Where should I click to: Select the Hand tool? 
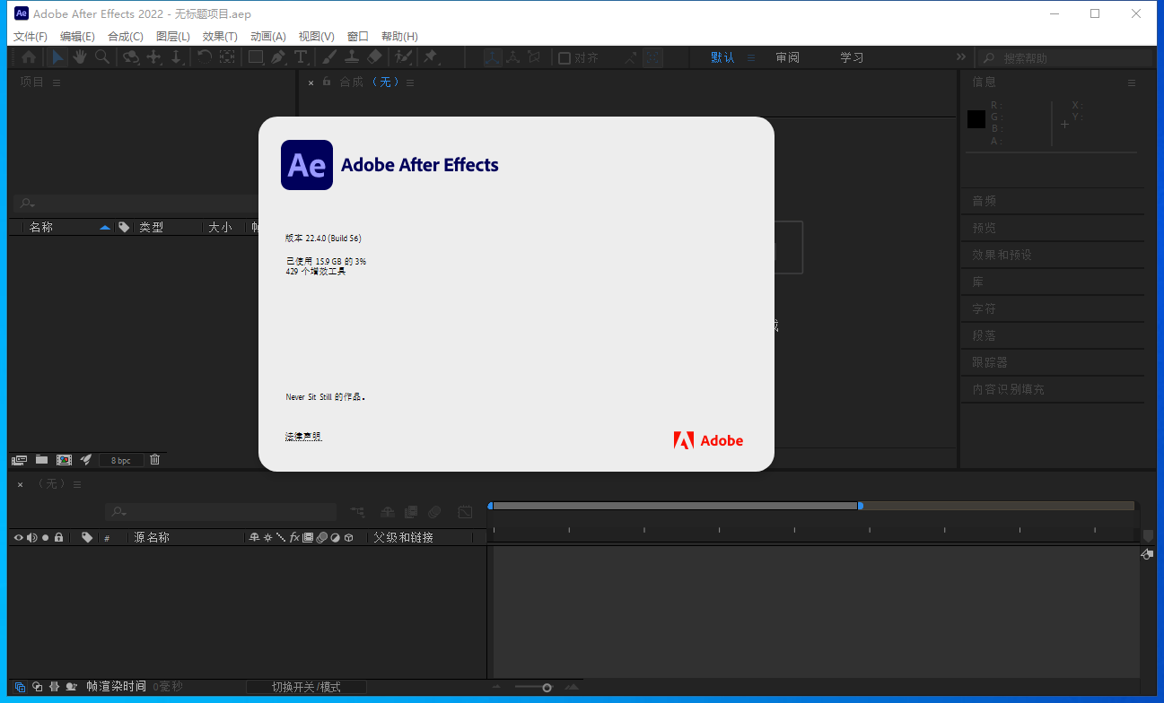[80, 57]
